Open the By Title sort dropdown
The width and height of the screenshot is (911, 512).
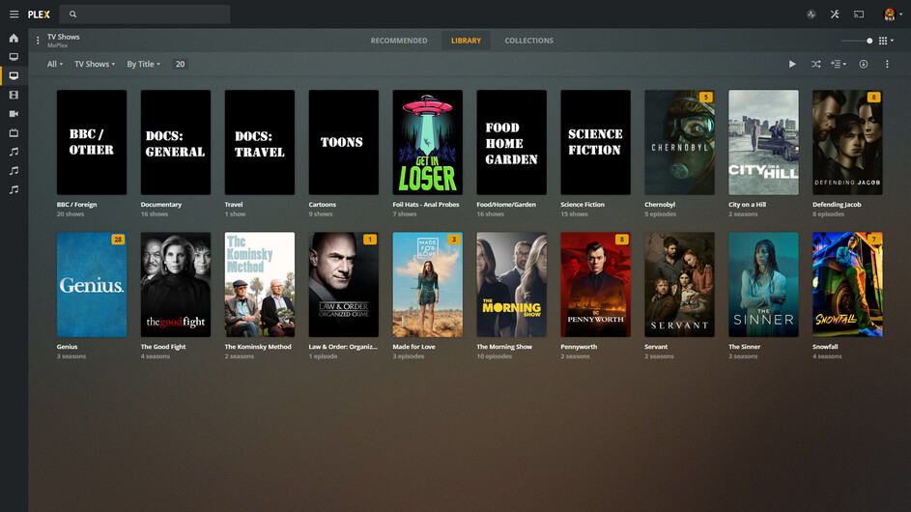(144, 64)
